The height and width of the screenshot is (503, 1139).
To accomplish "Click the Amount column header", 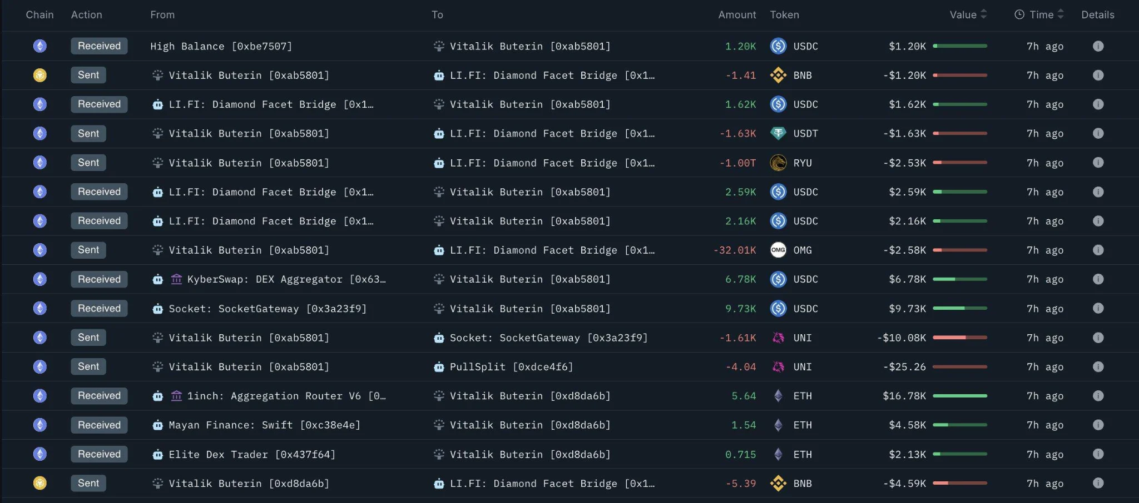I will (737, 14).
